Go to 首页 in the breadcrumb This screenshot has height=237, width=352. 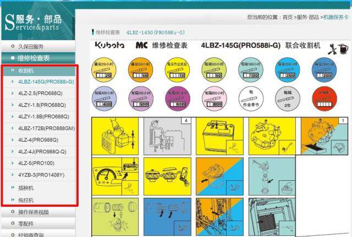click(x=288, y=17)
